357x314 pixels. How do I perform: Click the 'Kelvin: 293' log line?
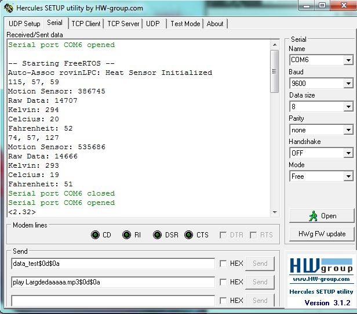point(34,165)
